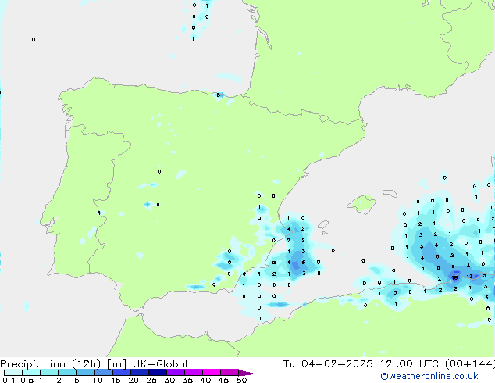Click the legend value label '25'
This screenshot has width=495, height=383.
pos(151,380)
